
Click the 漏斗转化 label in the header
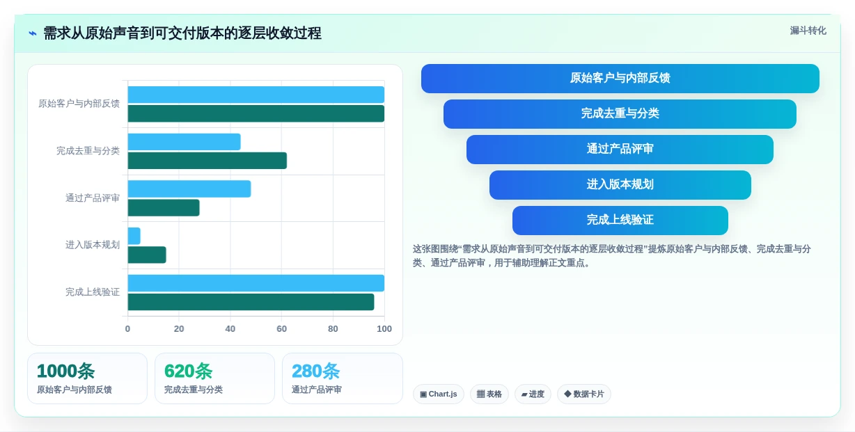tap(808, 31)
